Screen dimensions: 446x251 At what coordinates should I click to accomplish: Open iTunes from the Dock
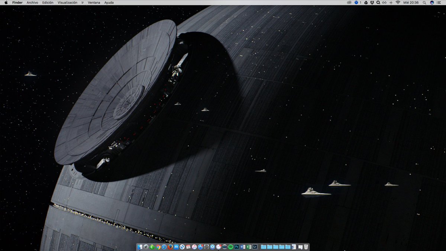pyautogui.click(x=194, y=247)
